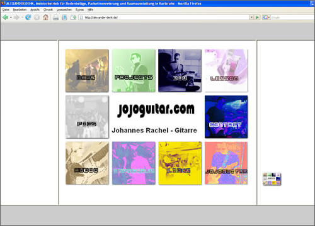
Task: Click the jojoguitar.com logo
Action: point(156,110)
